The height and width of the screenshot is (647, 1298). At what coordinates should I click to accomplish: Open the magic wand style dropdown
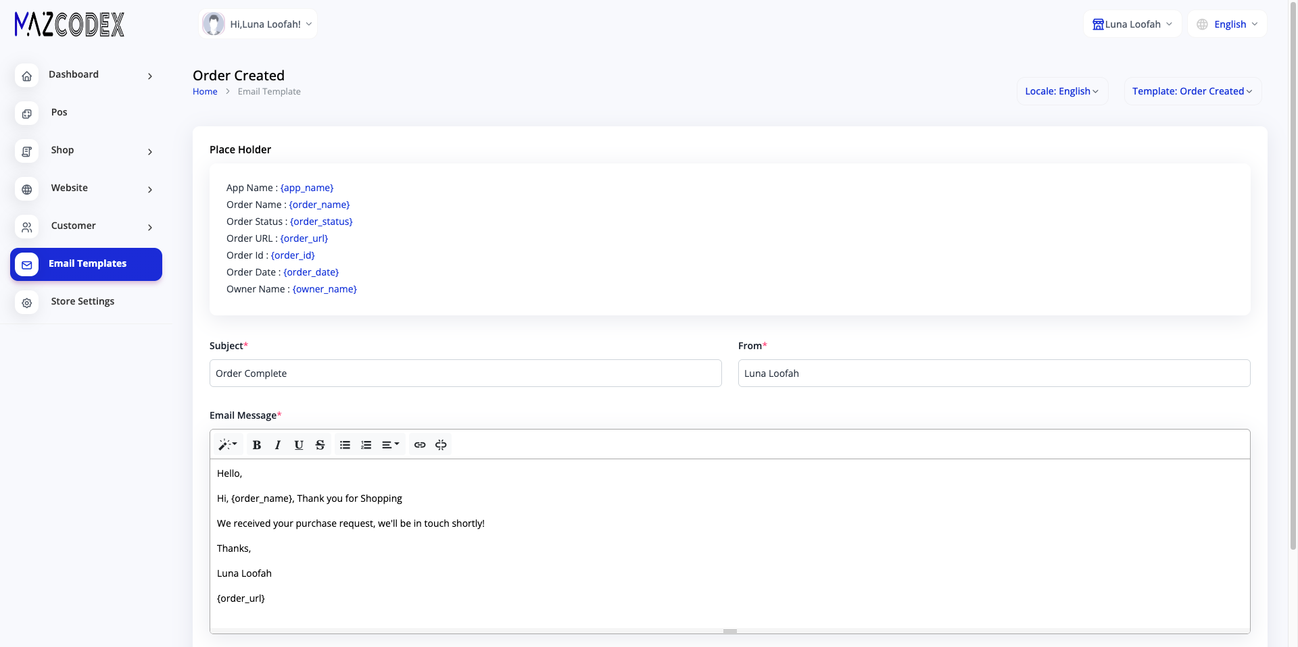pos(227,444)
